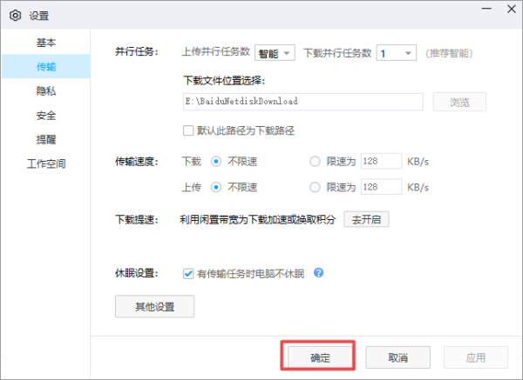Screen dimensions: 523x380
Task: Click the 取消 cancel button
Action: pyautogui.click(x=398, y=357)
